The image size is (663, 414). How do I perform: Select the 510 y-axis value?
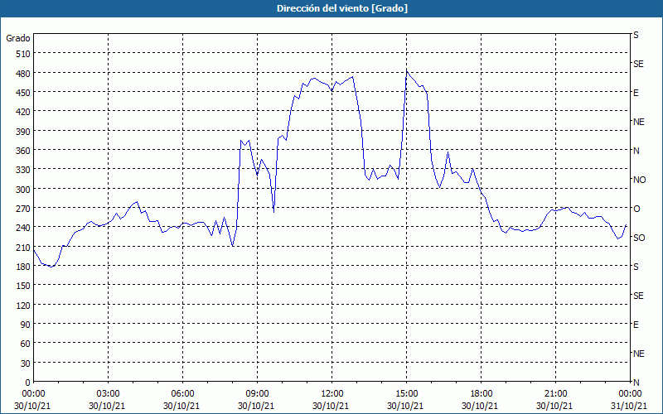(x=24, y=54)
